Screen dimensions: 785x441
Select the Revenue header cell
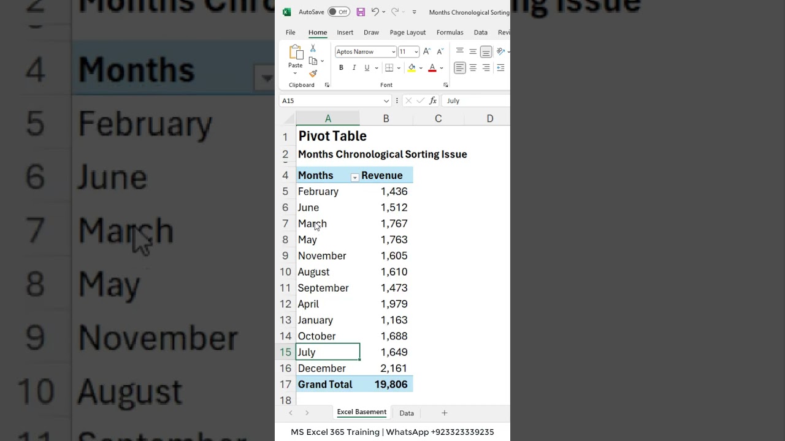[x=386, y=175]
